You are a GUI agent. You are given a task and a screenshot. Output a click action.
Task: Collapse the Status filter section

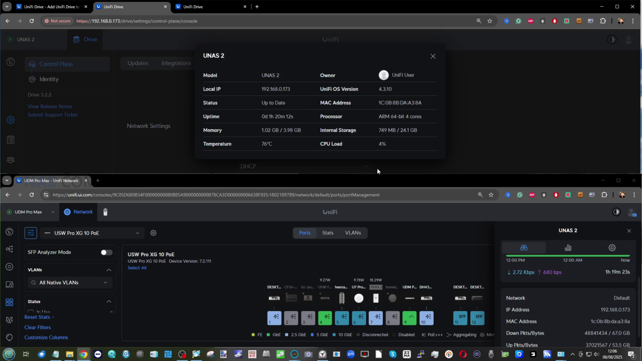[109, 301]
